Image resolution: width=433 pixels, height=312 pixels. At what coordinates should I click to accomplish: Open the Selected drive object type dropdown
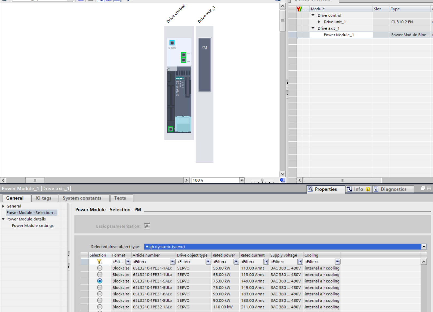point(423,247)
